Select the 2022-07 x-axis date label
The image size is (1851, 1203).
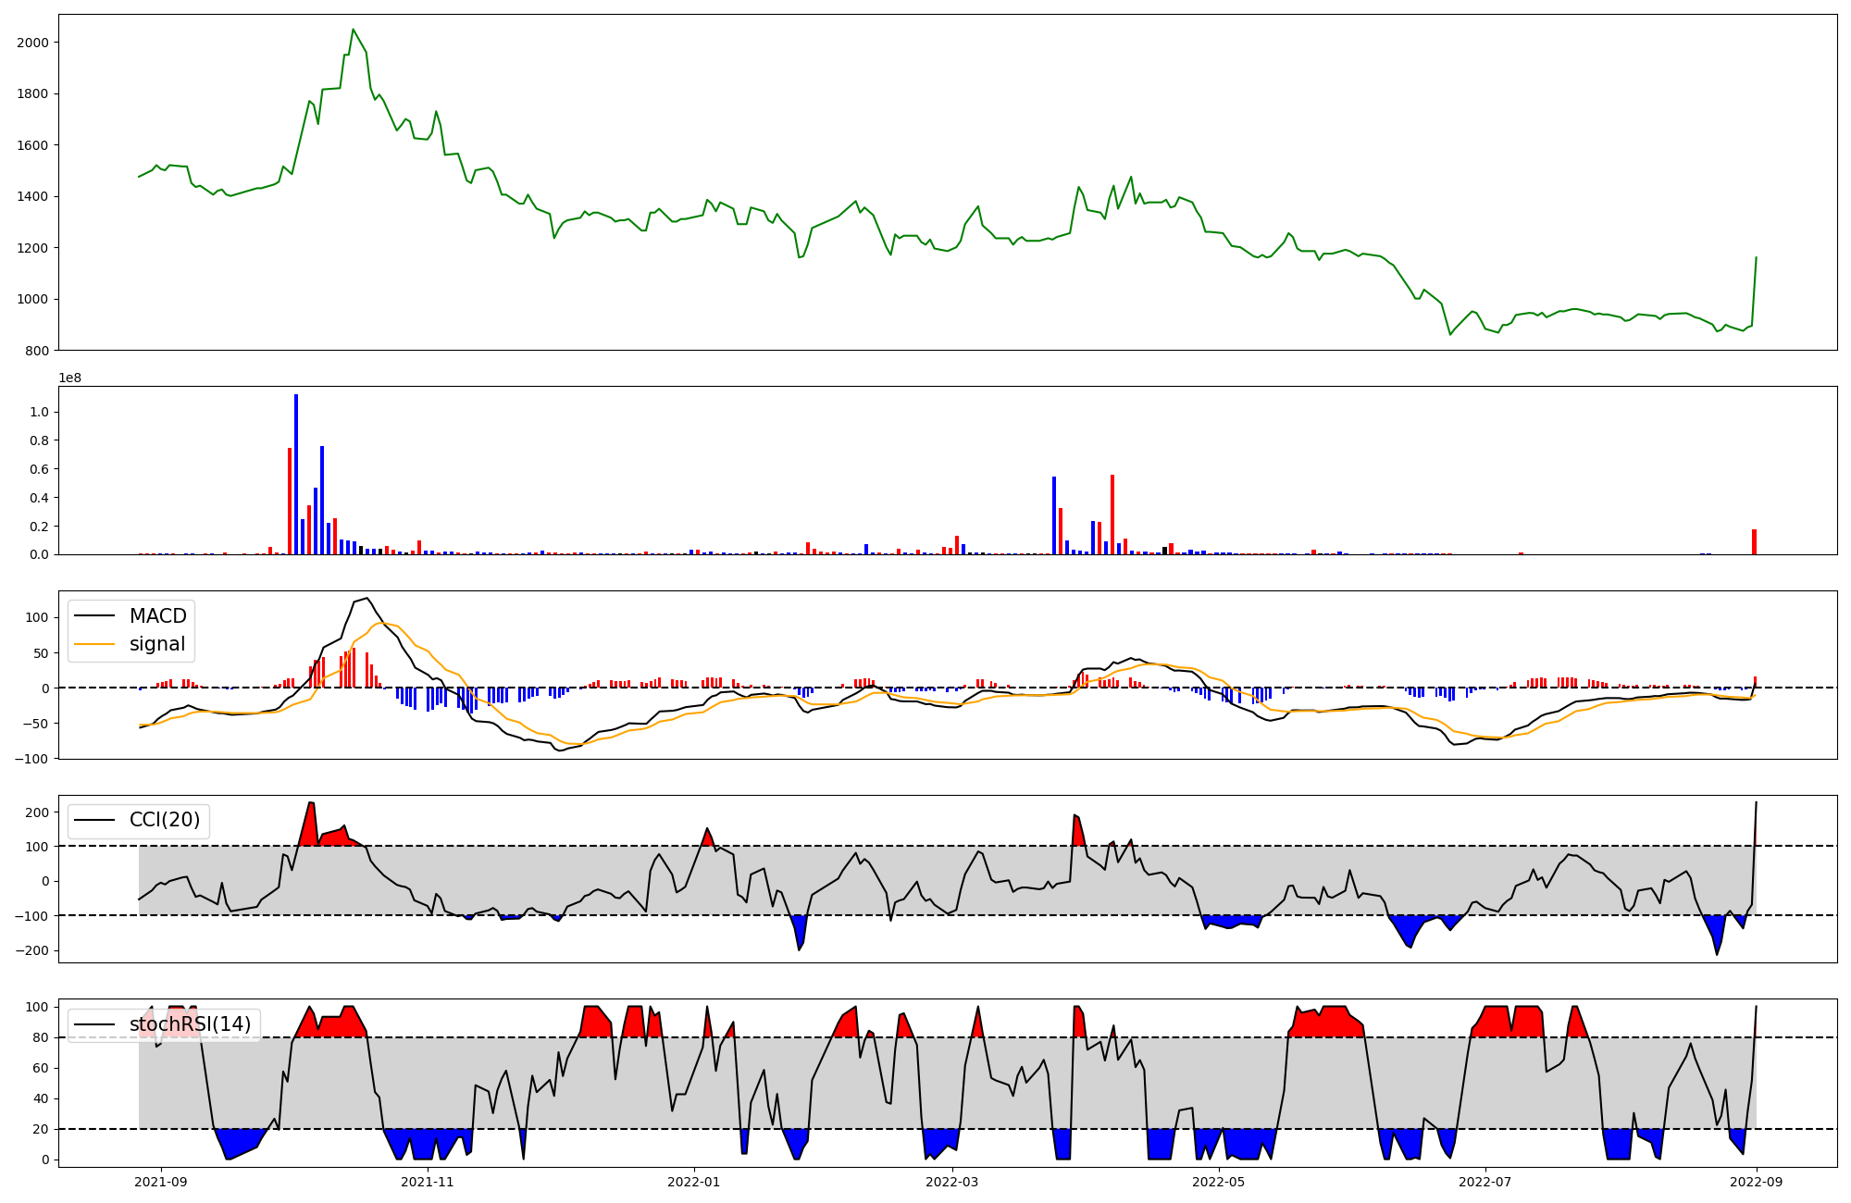click(x=1485, y=1182)
